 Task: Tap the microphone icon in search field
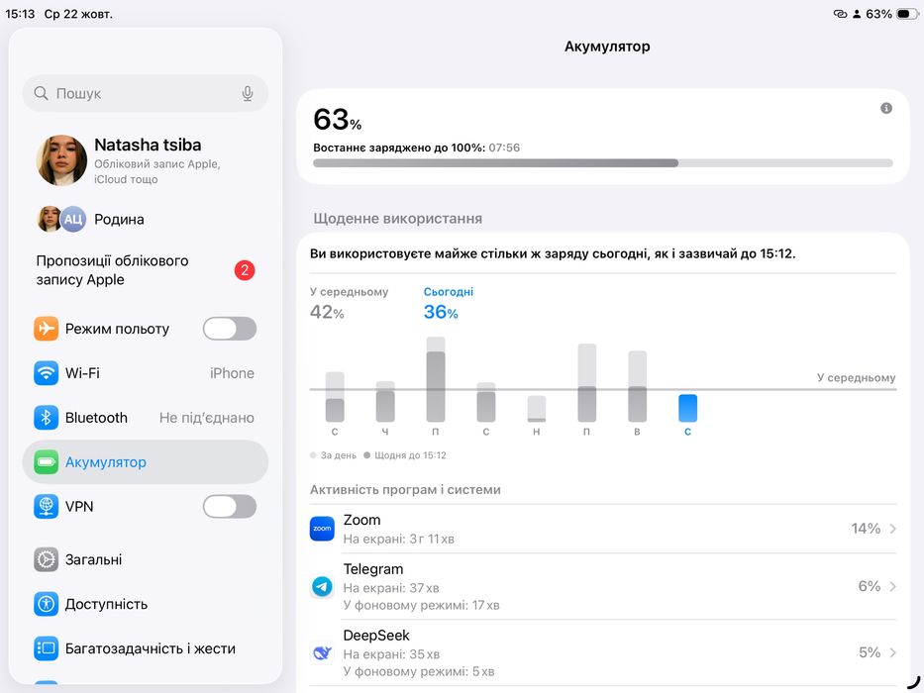click(x=248, y=93)
